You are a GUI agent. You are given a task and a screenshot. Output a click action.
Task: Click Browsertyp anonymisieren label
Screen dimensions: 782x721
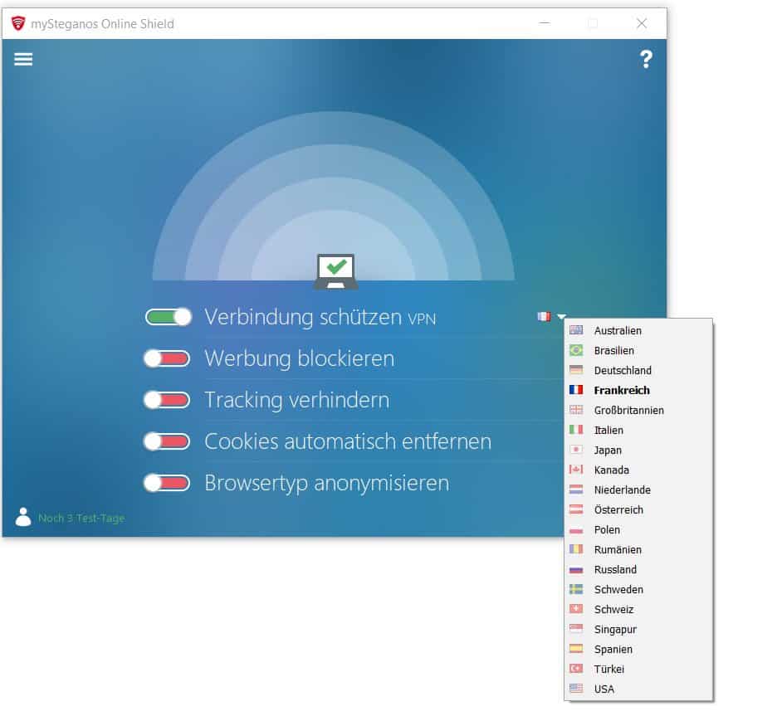pos(327,483)
